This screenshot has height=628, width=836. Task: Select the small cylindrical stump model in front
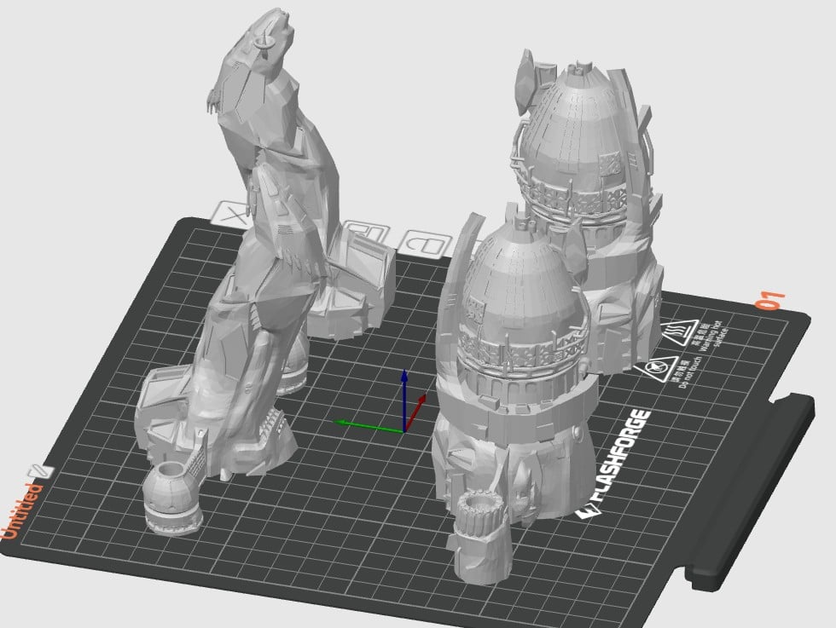click(x=479, y=536)
